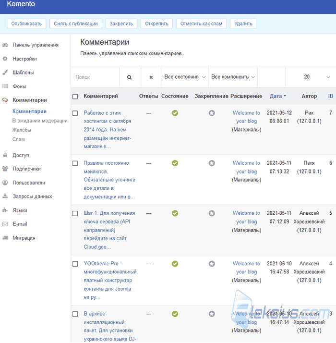Image resolution: width=336 pixels, height=343 pixels.
Task: Click the Миграция truck icon
Action: click(5, 238)
